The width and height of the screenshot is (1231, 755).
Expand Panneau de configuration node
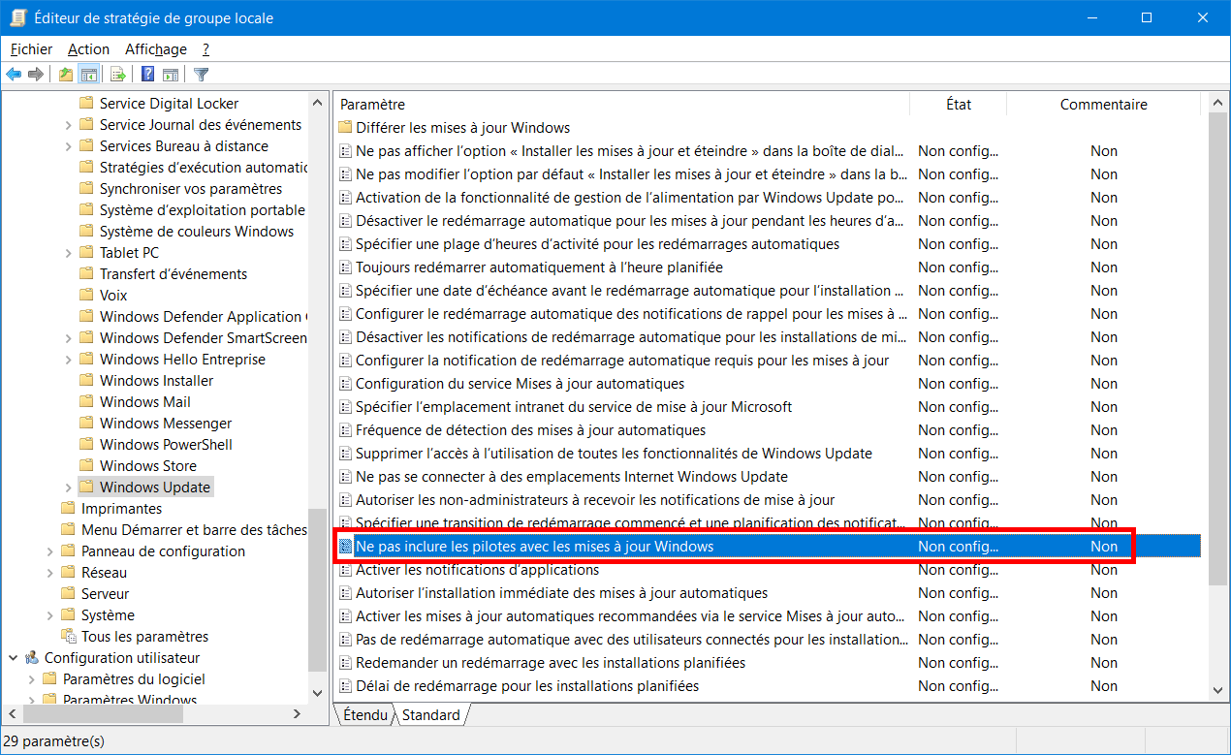(49, 551)
